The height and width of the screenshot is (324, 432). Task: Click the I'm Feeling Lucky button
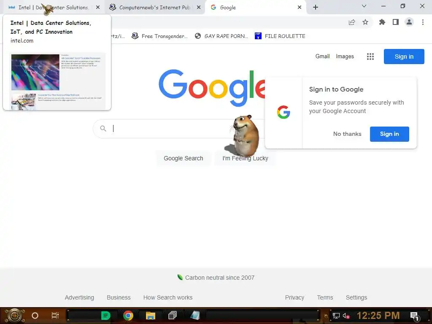[x=245, y=159]
